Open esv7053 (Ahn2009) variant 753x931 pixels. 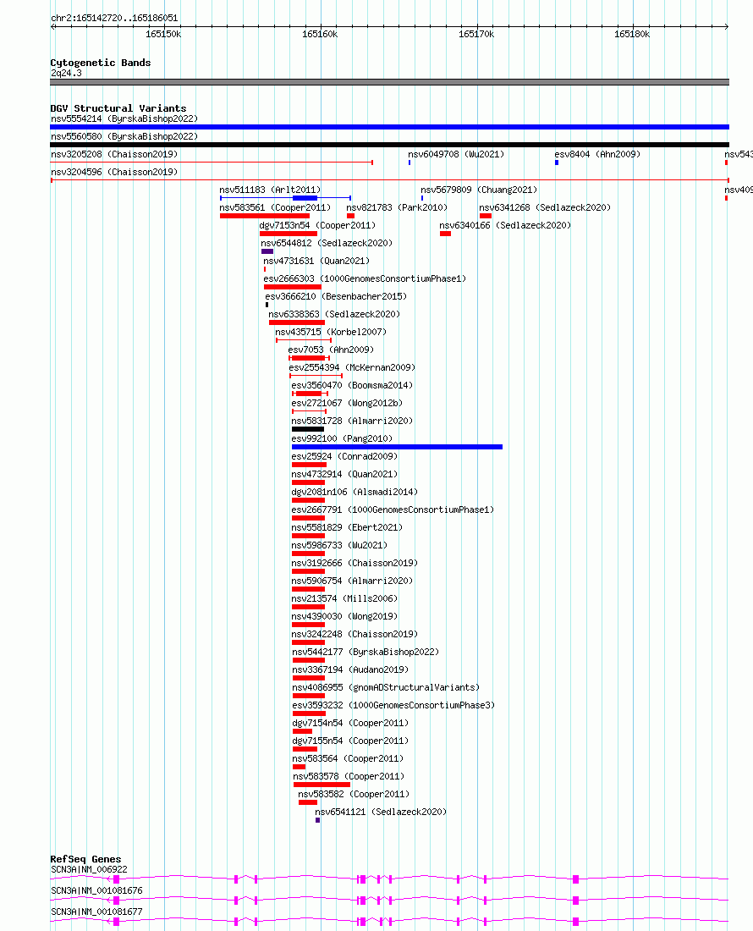click(331, 350)
